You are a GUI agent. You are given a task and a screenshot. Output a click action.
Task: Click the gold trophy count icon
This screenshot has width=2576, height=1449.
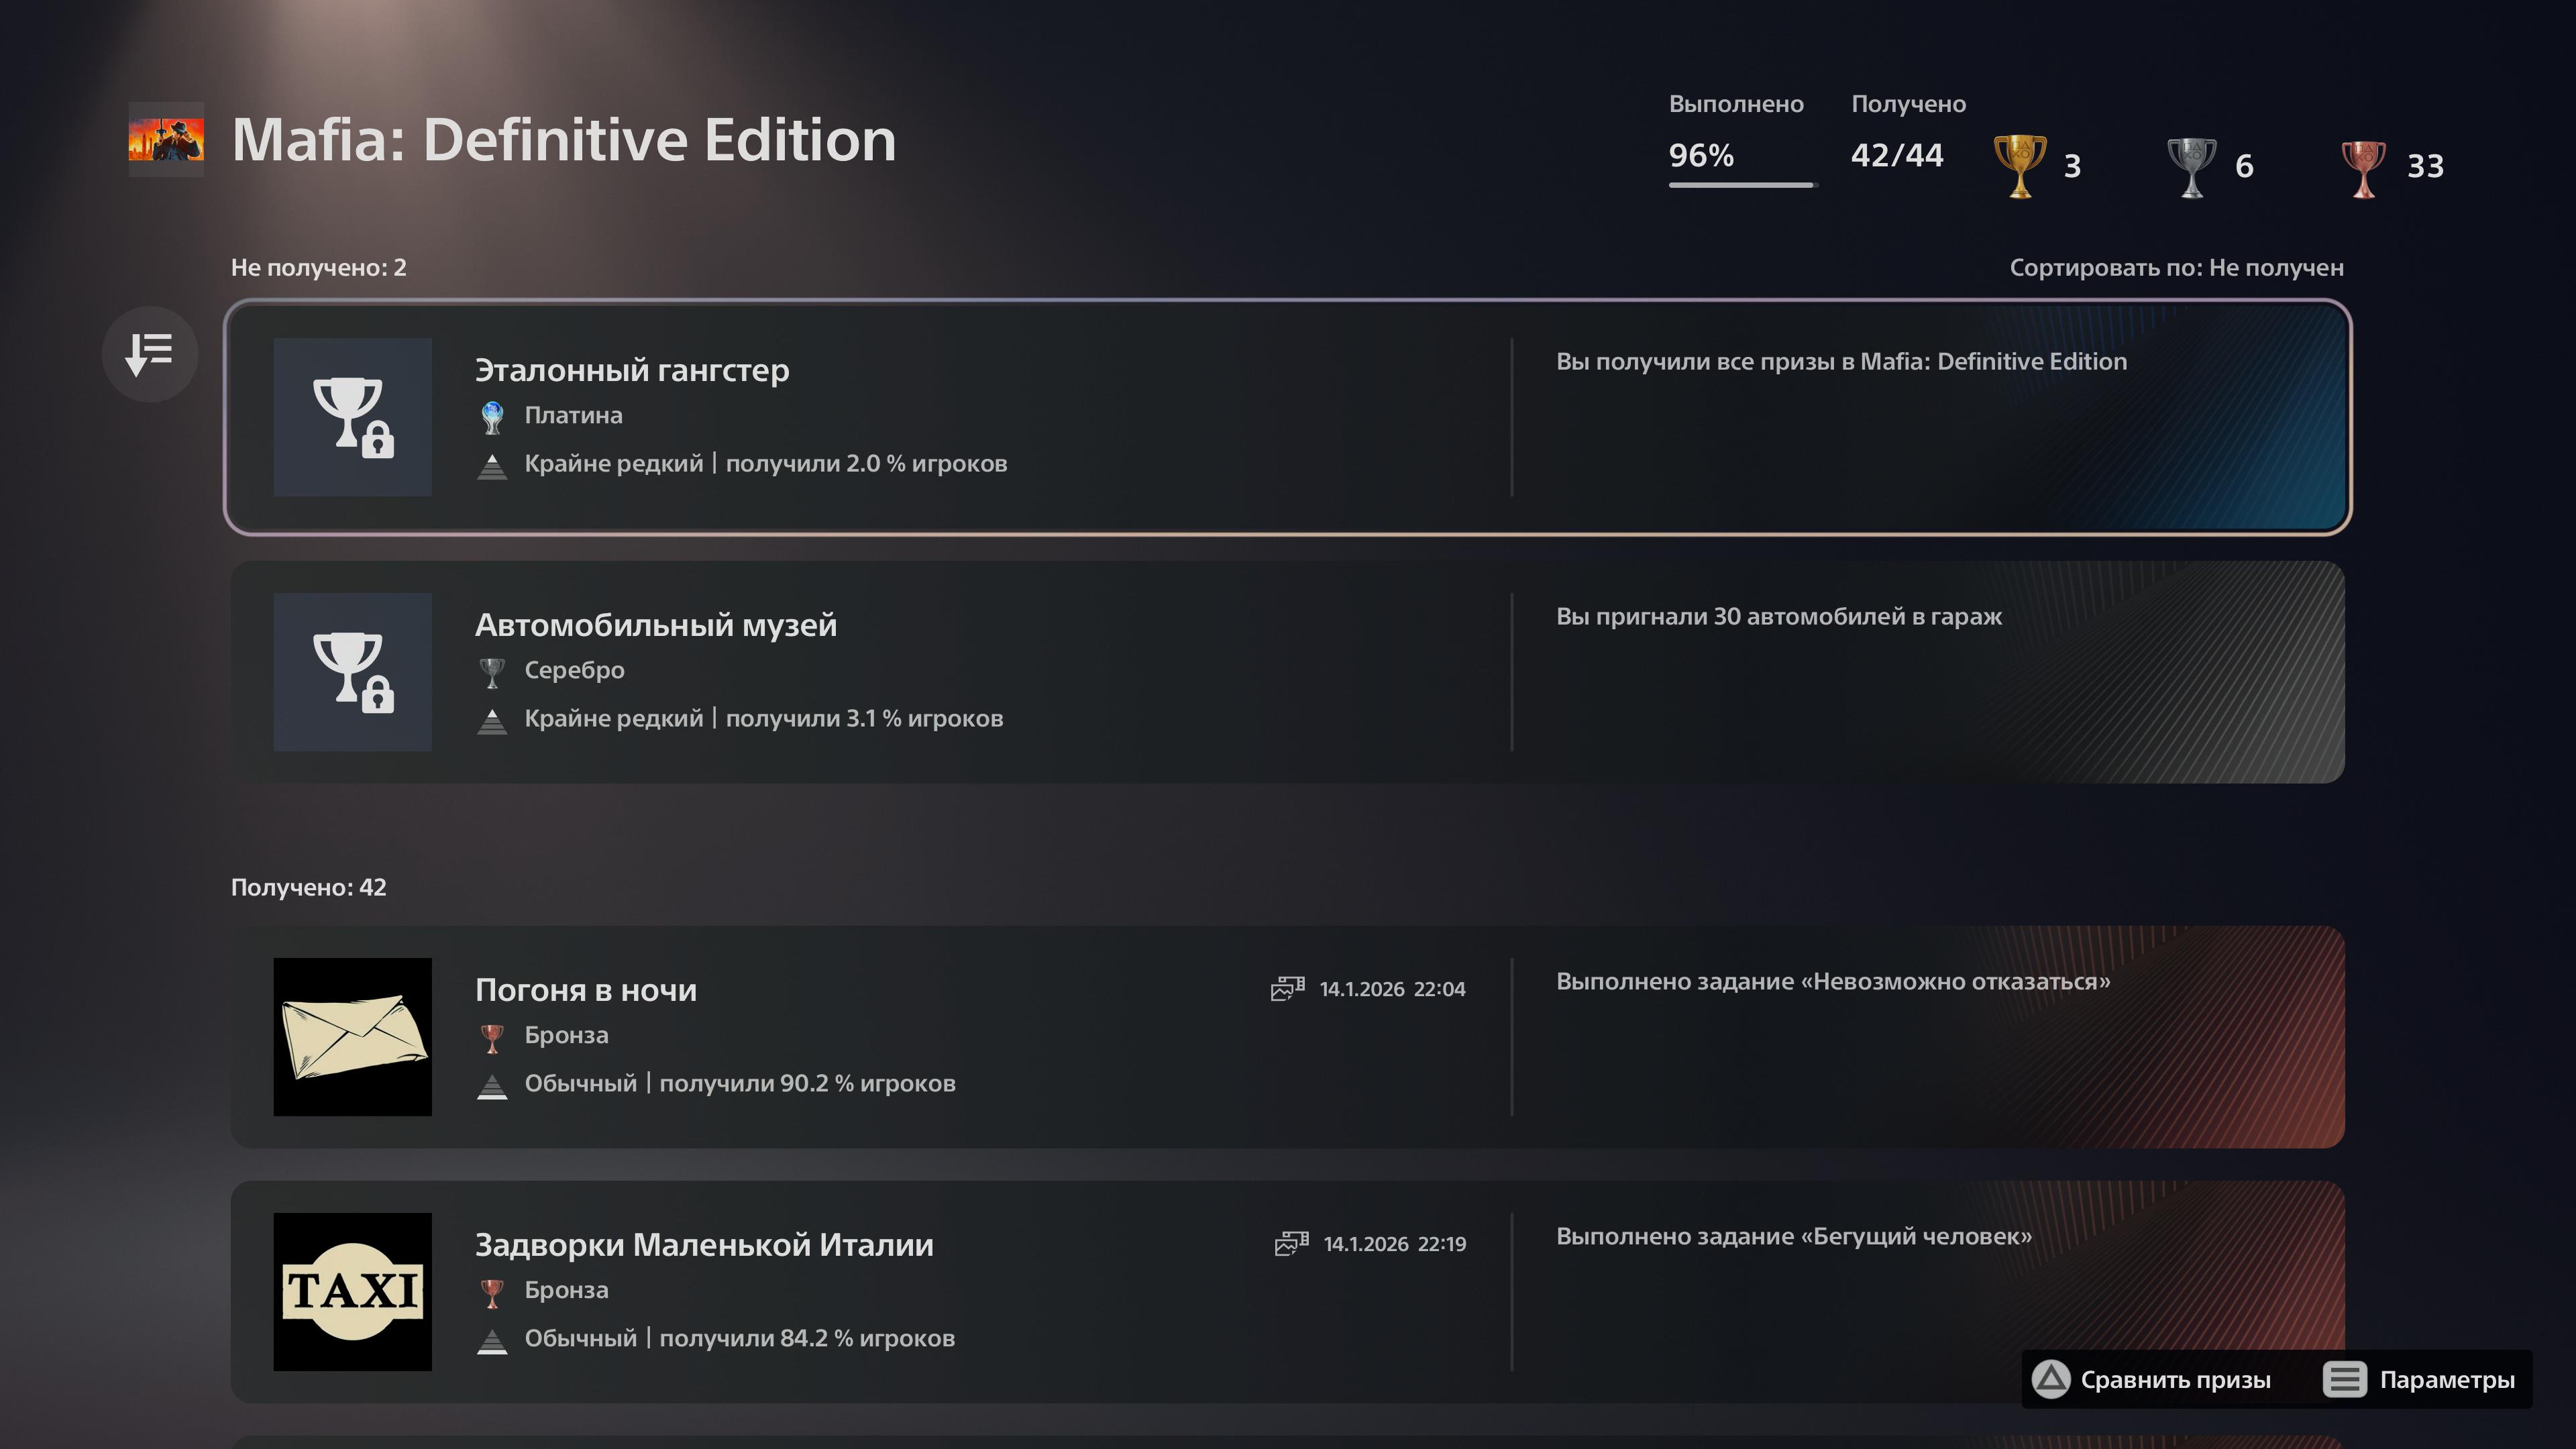tap(2020, 166)
